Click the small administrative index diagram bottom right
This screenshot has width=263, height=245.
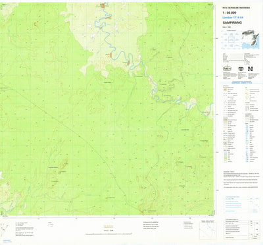(208, 231)
